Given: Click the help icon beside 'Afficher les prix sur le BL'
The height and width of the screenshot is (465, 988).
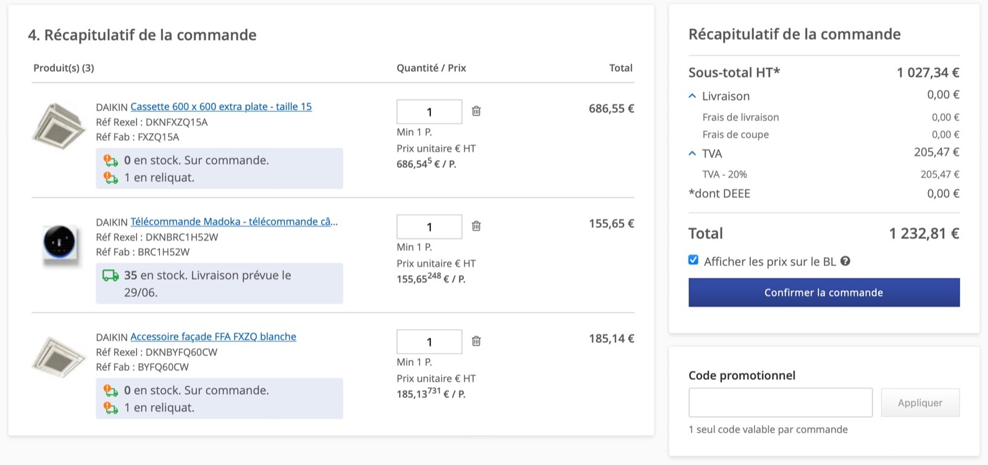Looking at the screenshot, I should click(845, 261).
